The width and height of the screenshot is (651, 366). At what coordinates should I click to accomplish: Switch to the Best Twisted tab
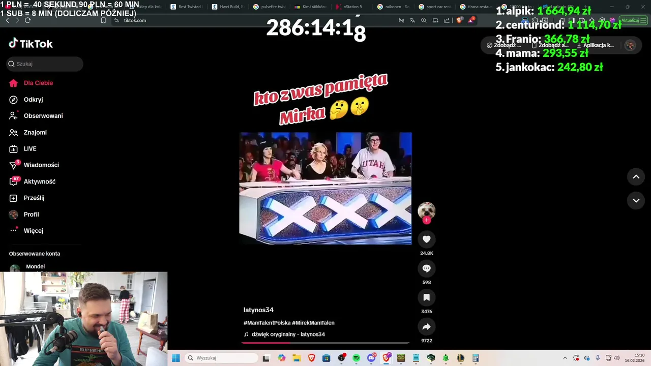(x=187, y=7)
